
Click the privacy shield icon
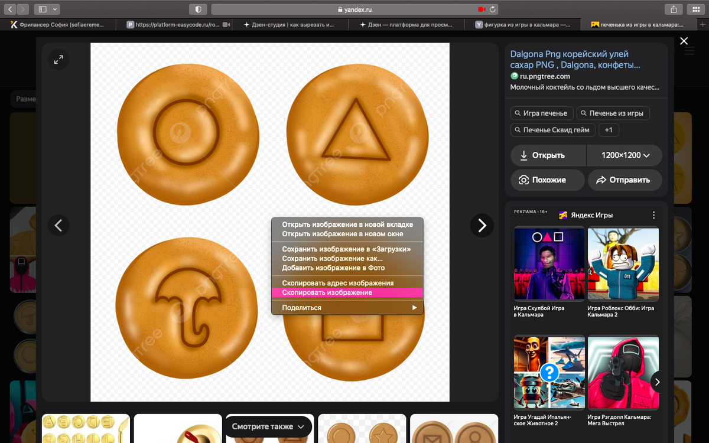198,9
